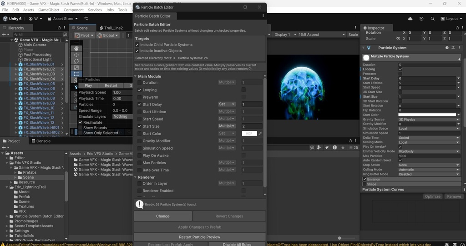This screenshot has height=246, width=466.
Task: Toggle Resimulate checkbox in Particles overlay
Action: pyautogui.click(x=80, y=122)
